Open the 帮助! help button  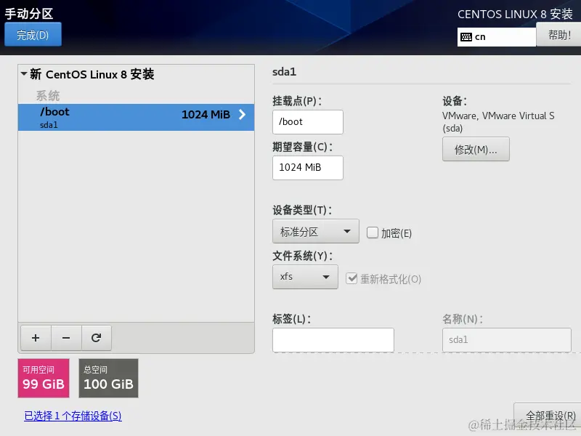558,35
